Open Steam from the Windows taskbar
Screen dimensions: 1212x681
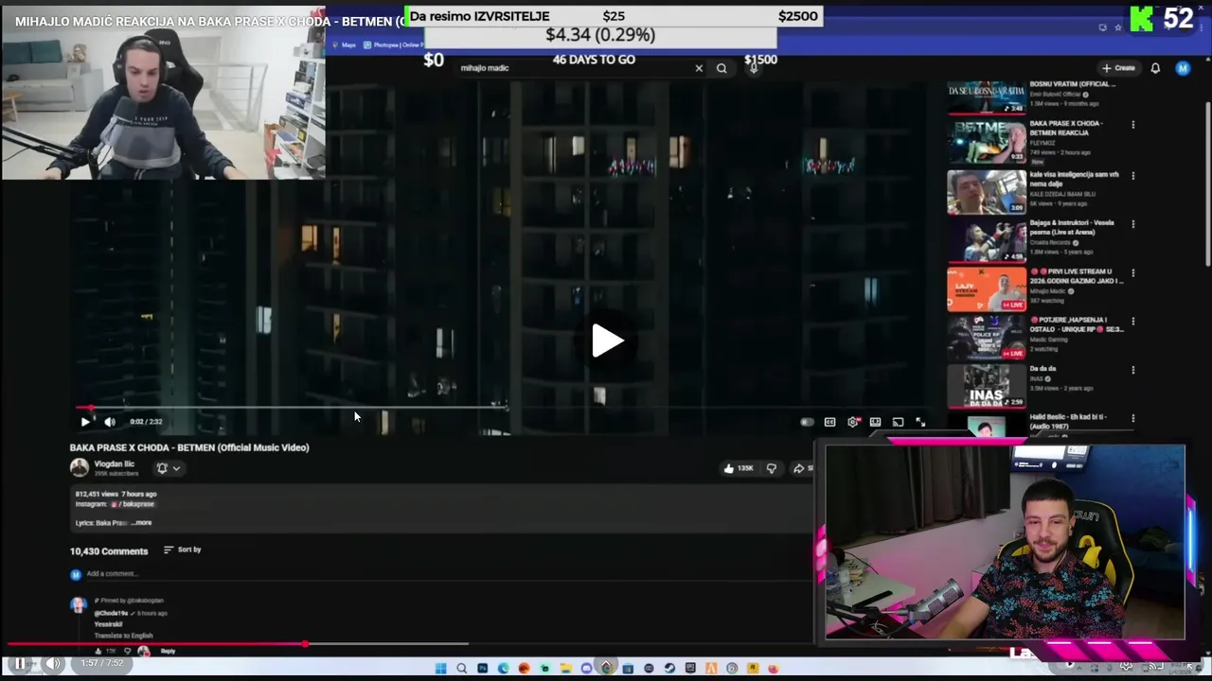point(669,669)
